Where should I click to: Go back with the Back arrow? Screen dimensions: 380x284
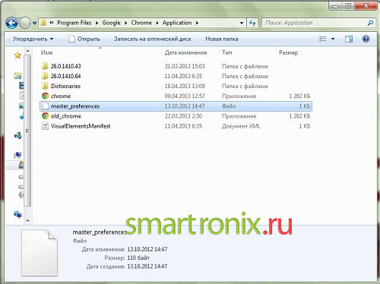coord(12,23)
